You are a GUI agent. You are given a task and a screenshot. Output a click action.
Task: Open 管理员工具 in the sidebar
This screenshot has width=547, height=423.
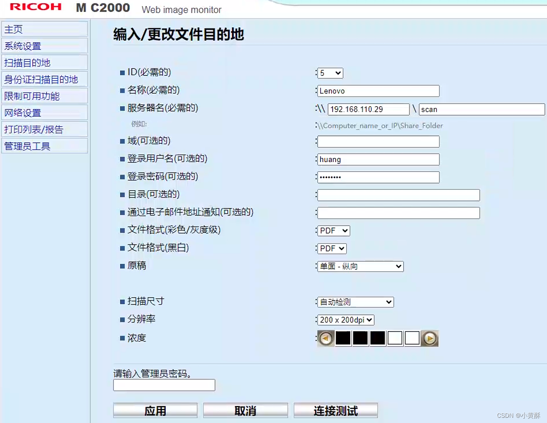(x=45, y=146)
